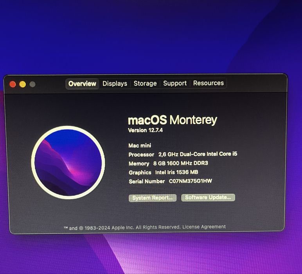
Task: Switch to the Support tab
Action: pos(175,83)
